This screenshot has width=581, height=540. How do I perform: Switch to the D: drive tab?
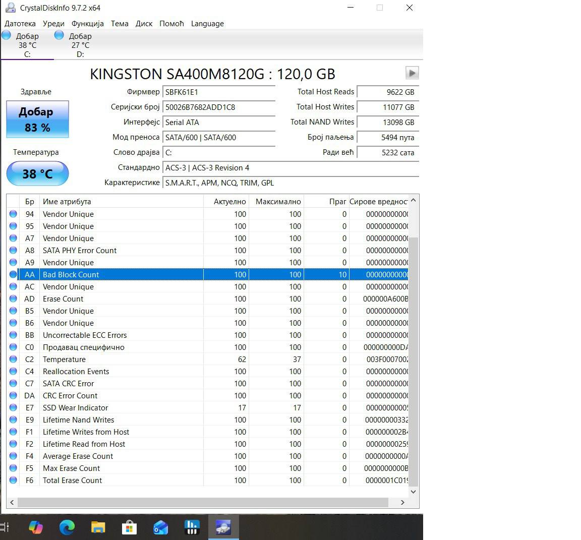pos(80,44)
